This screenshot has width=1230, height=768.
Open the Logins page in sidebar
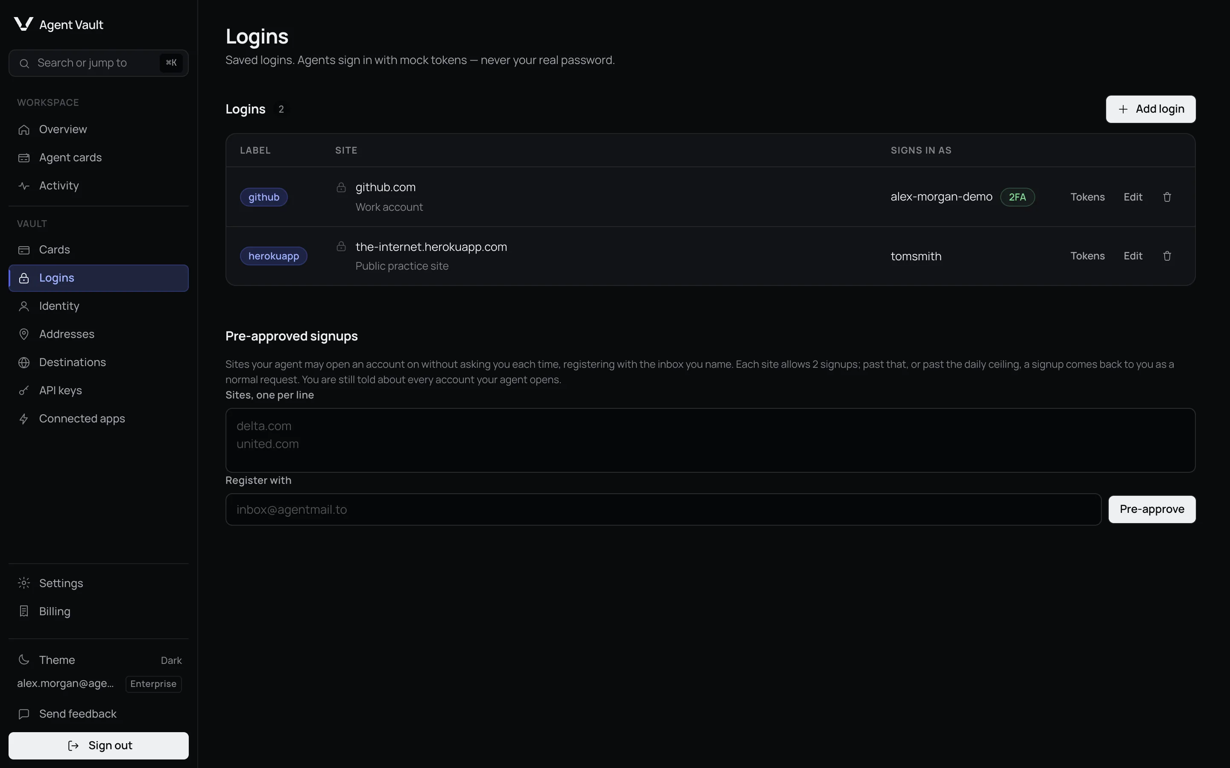99,278
